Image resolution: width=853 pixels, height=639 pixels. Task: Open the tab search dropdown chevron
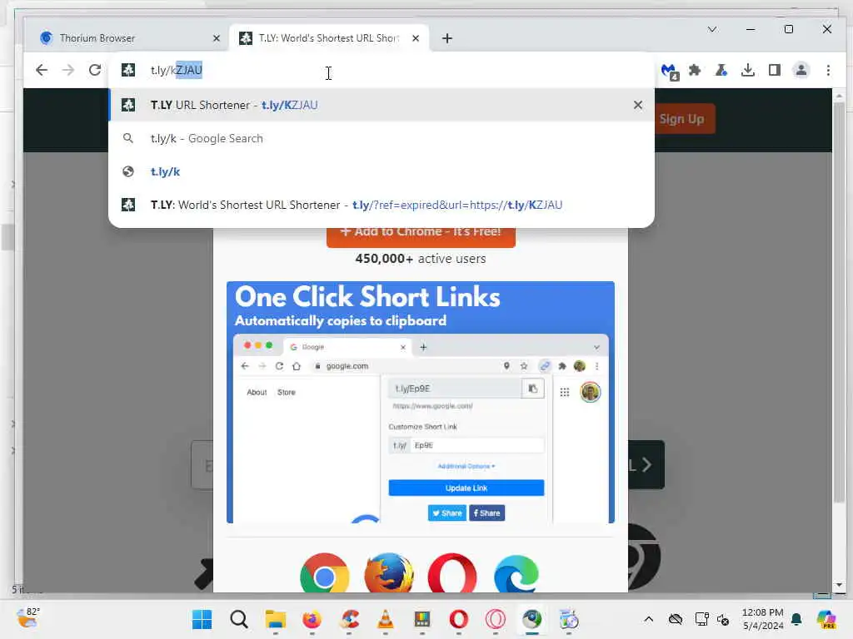(x=712, y=29)
